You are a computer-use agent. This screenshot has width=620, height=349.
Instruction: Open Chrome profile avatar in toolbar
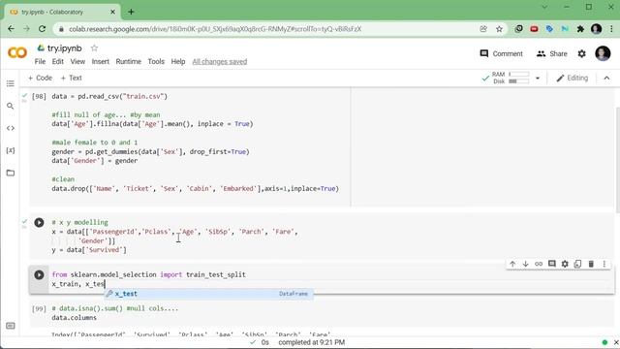pos(597,29)
